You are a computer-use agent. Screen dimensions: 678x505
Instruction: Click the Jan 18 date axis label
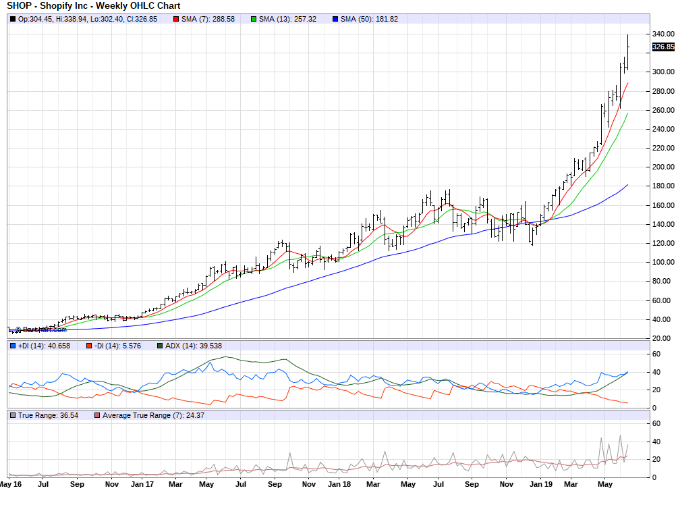pyautogui.click(x=339, y=484)
